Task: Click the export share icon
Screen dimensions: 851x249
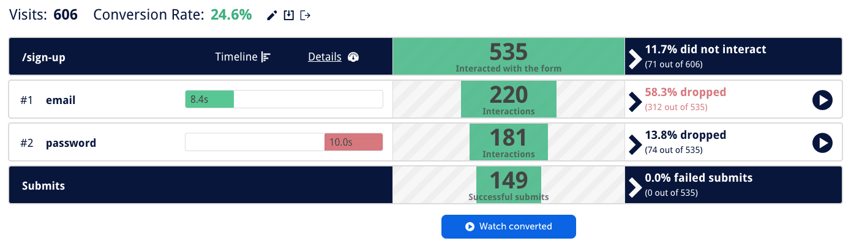Action: pos(306,15)
